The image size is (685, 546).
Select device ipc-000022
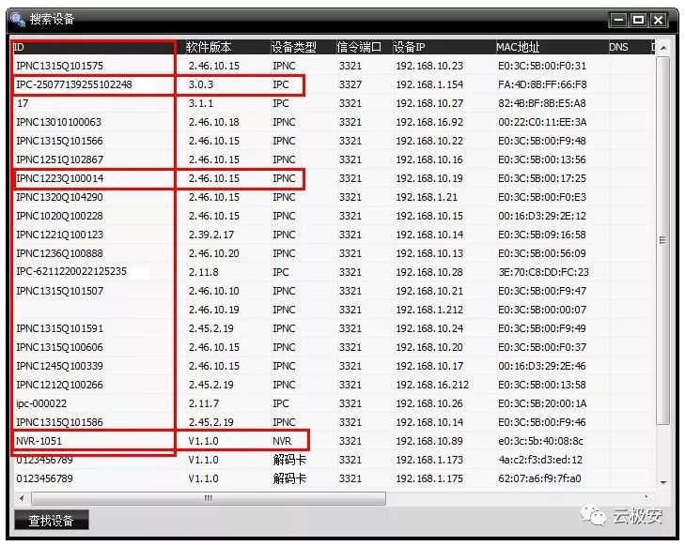pyautogui.click(x=41, y=403)
